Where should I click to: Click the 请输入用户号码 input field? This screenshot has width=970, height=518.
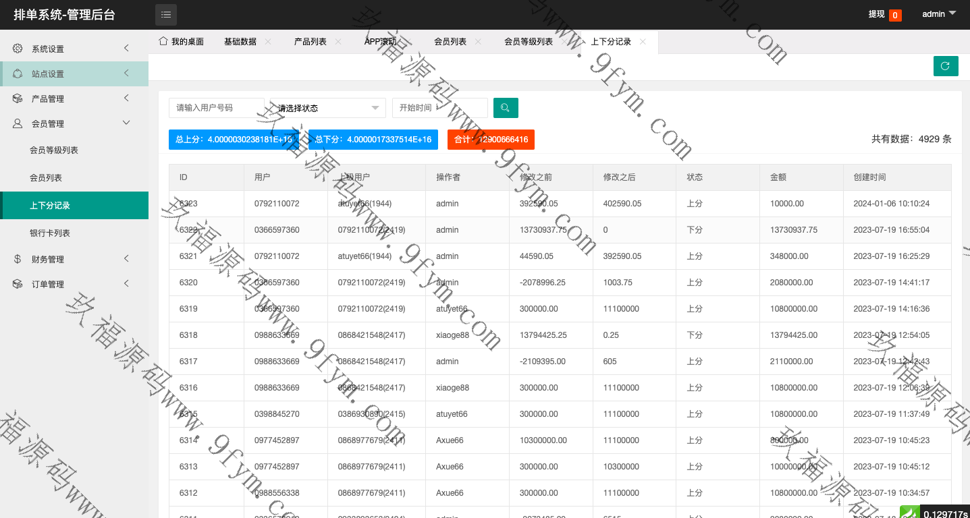216,108
